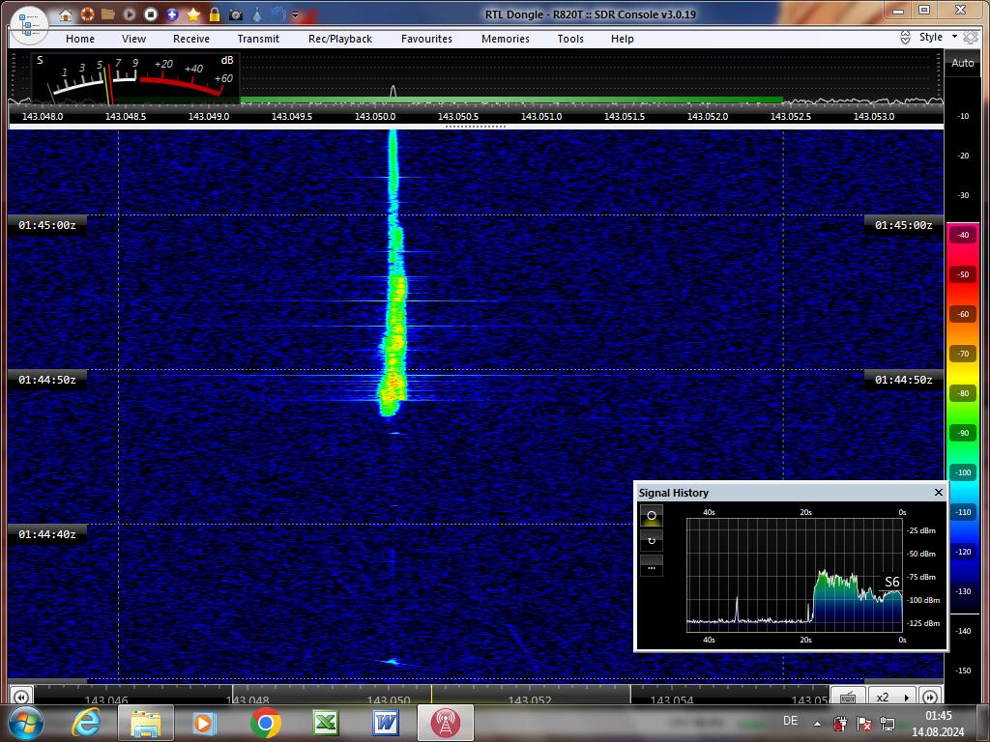Open Windows Explorer from taskbar
The image size is (990, 742).
[146, 723]
